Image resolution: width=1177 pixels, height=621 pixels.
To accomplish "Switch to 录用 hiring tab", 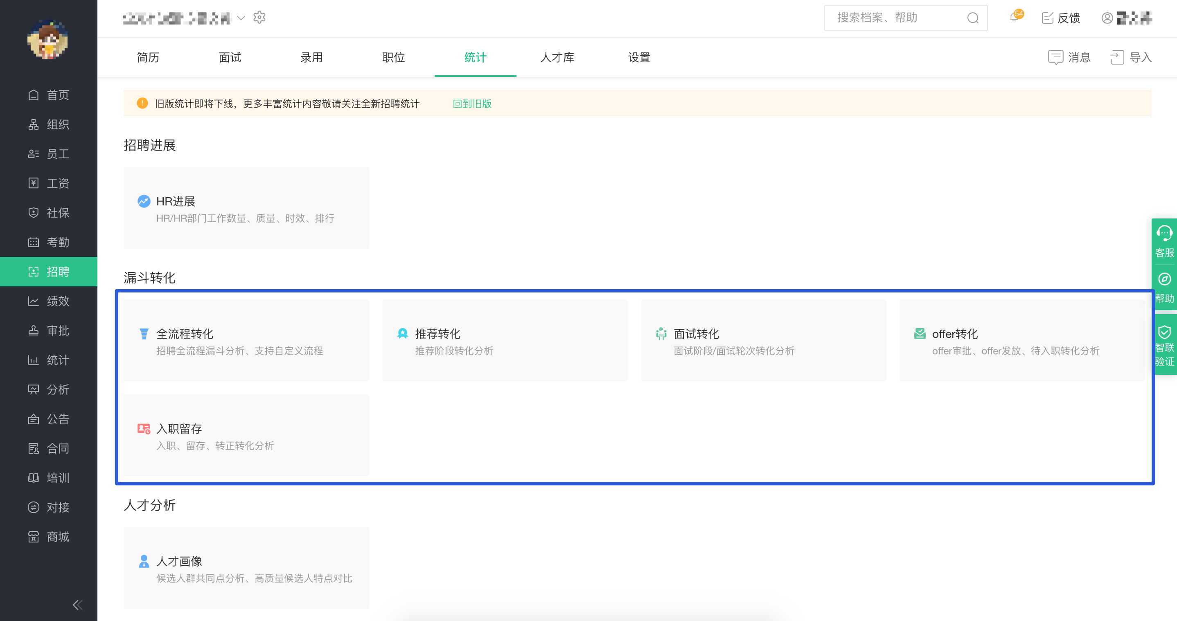I will [311, 58].
